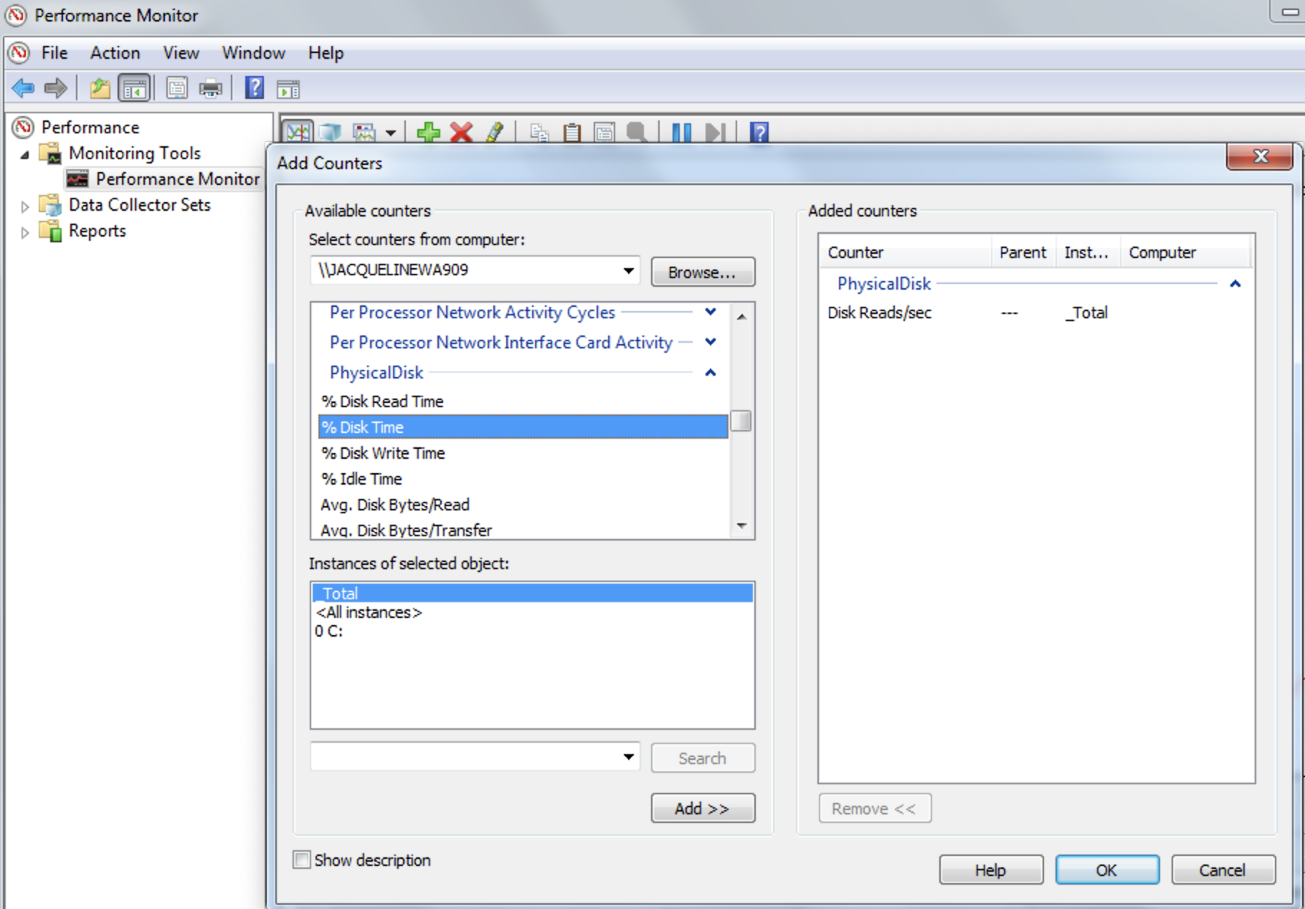Expand the Data Collector Sets tree item
Viewport: 1305px width, 909px height.
click(x=24, y=205)
